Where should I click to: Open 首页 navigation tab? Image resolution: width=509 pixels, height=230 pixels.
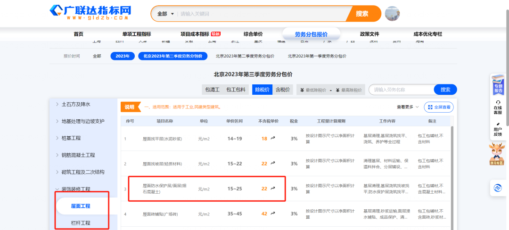coord(79,34)
